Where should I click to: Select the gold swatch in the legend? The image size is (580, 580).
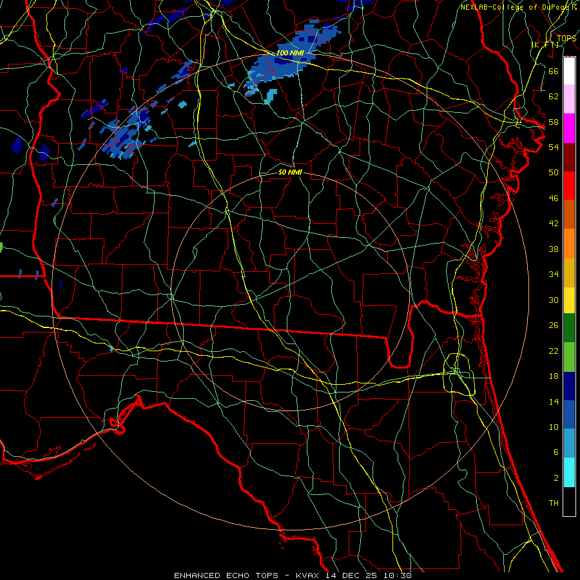pyautogui.click(x=569, y=273)
